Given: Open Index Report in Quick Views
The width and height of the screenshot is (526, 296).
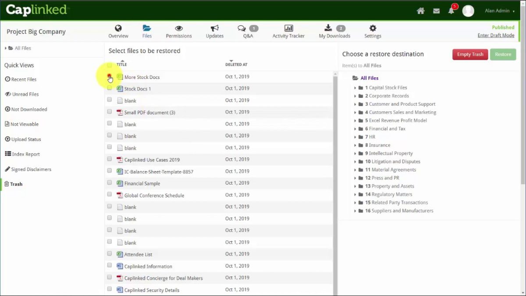Looking at the screenshot, I should pyautogui.click(x=25, y=154).
